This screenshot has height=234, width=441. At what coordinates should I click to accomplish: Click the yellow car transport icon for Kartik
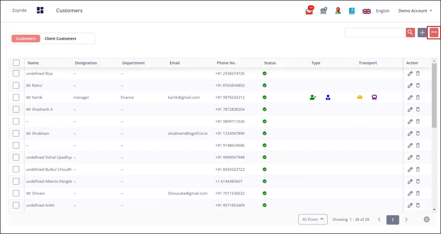360,98
